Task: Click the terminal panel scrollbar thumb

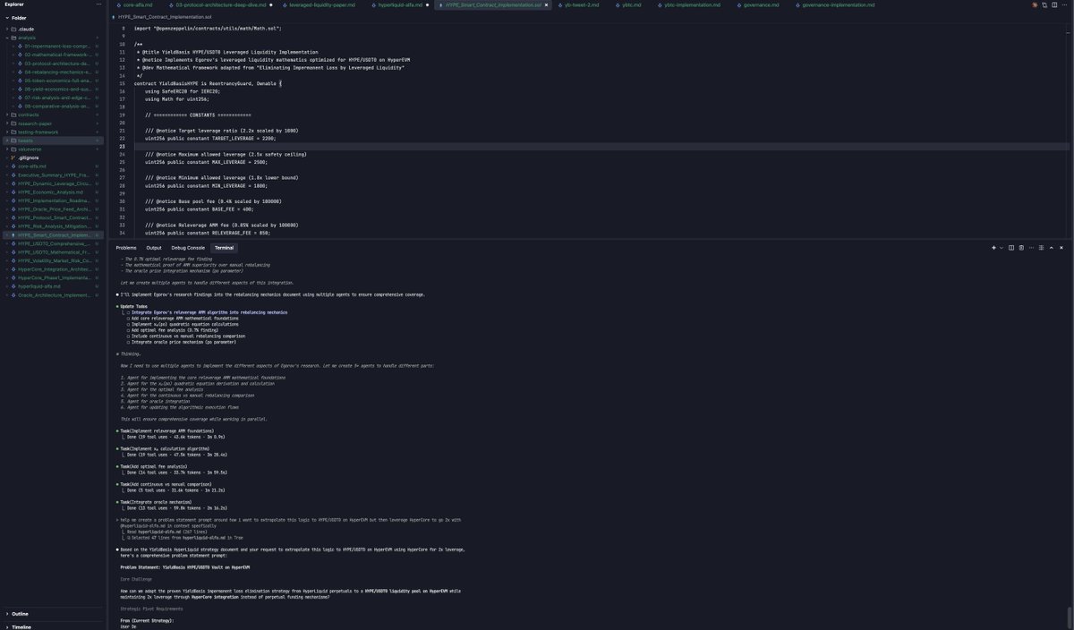Action: pyautogui.click(x=1070, y=617)
